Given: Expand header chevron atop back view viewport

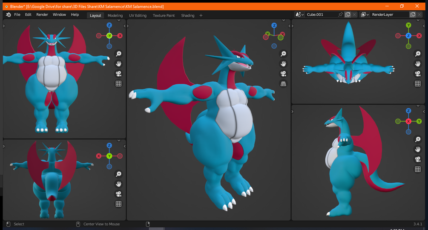Looking at the screenshot, I should coord(119,141).
